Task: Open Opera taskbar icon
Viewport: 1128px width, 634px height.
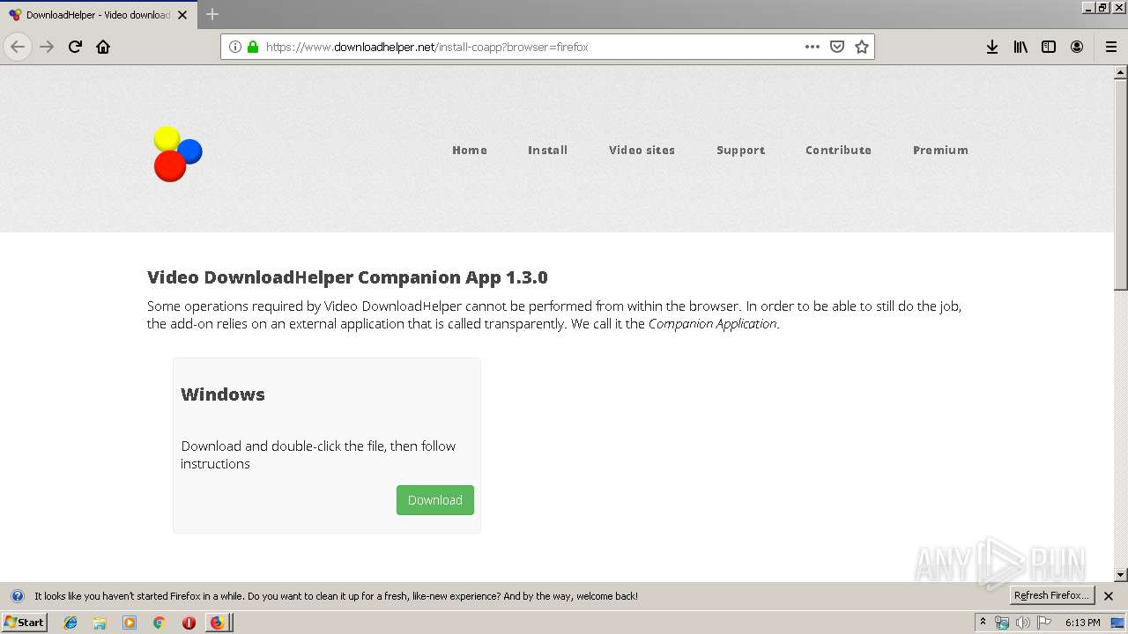Action: [189, 623]
